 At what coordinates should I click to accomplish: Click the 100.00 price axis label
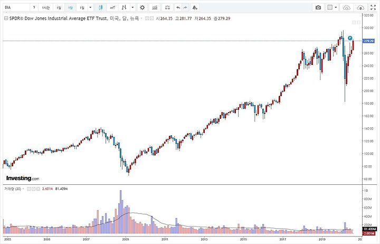pyautogui.click(x=368, y=154)
